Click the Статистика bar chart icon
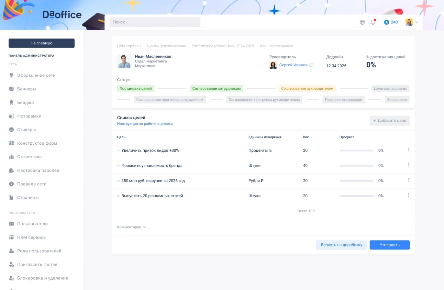The height and width of the screenshot is (290, 444). [x=11, y=157]
